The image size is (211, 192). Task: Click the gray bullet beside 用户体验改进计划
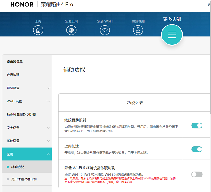(8, 179)
